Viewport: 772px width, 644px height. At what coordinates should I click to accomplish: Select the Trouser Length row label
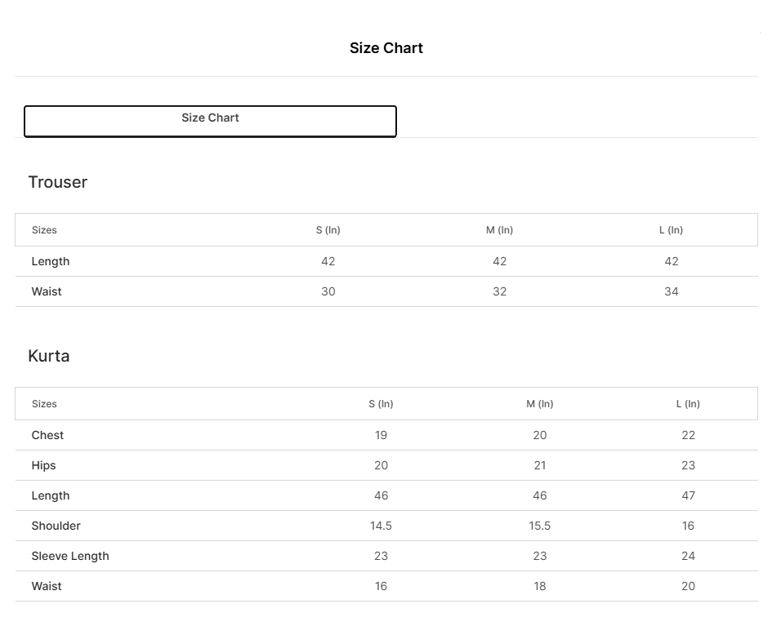click(x=51, y=261)
